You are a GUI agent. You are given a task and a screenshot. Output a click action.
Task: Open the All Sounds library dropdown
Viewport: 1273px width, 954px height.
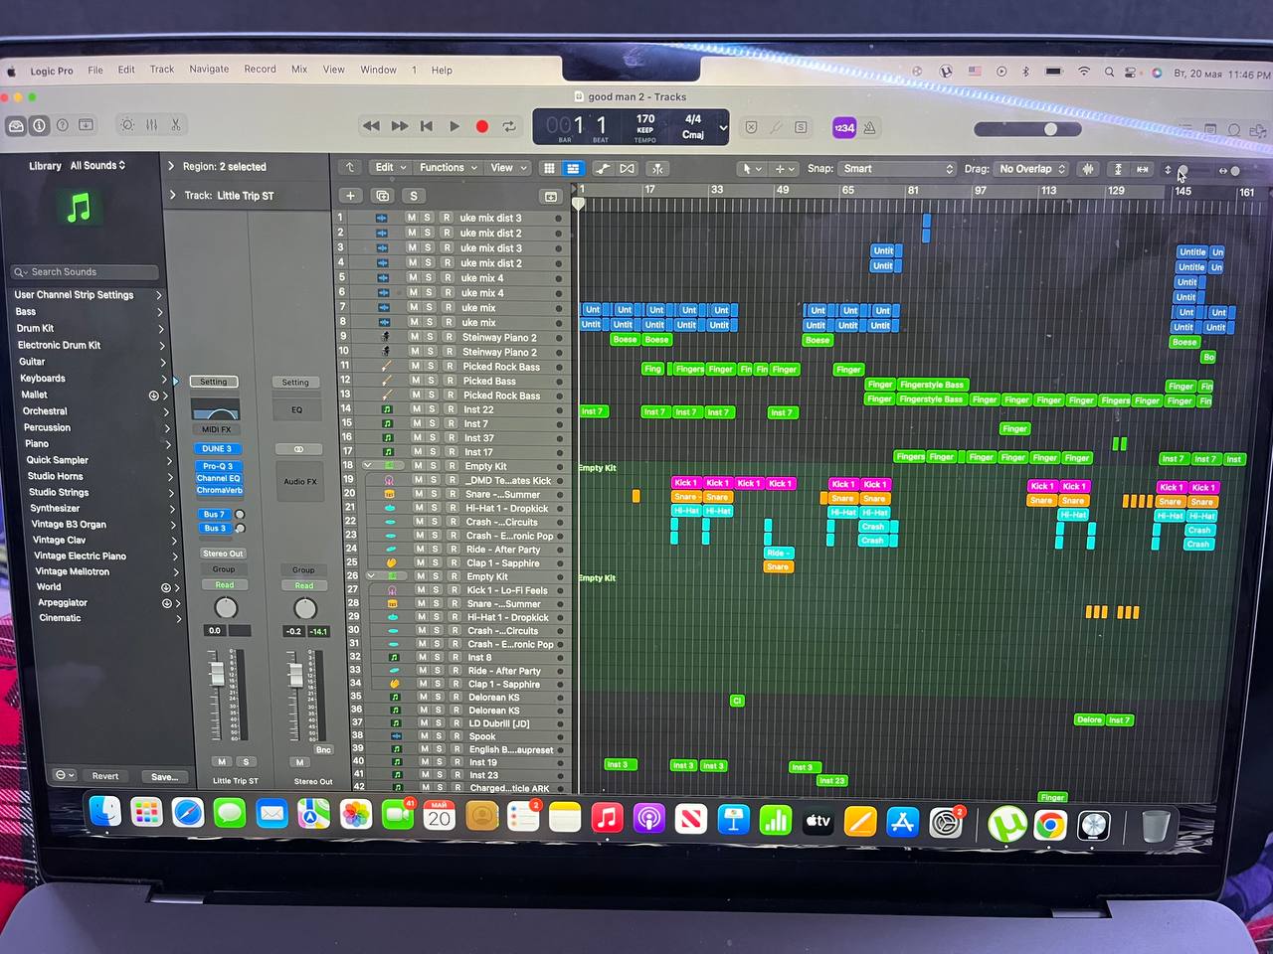(97, 165)
